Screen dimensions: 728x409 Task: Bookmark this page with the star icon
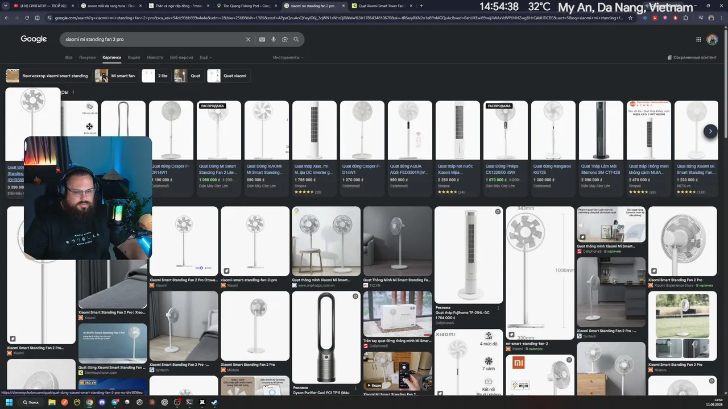tap(630, 18)
